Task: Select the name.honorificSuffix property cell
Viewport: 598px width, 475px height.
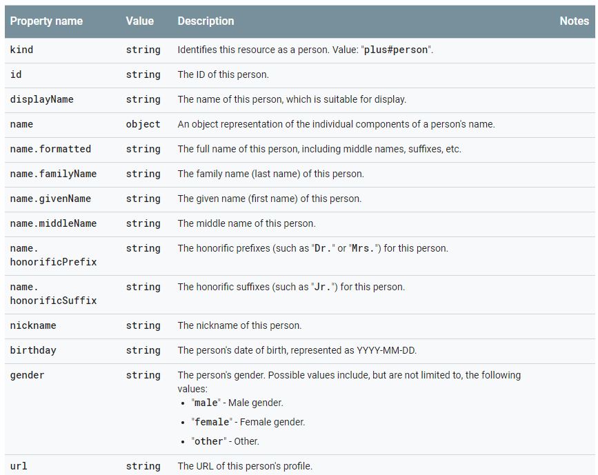Action: [53, 294]
